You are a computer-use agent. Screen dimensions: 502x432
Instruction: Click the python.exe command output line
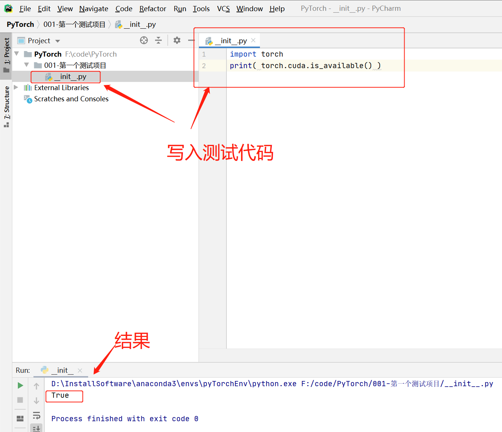tap(272, 384)
